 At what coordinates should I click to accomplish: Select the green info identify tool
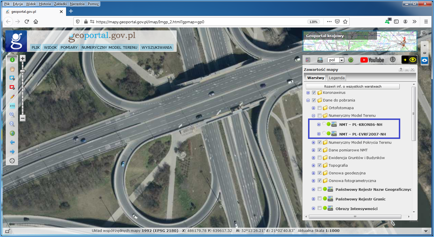click(12, 60)
